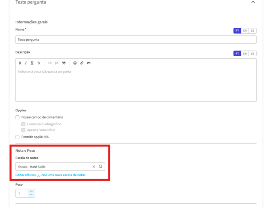Insert blockquote in description
The height and width of the screenshot is (208, 273).
63,63
